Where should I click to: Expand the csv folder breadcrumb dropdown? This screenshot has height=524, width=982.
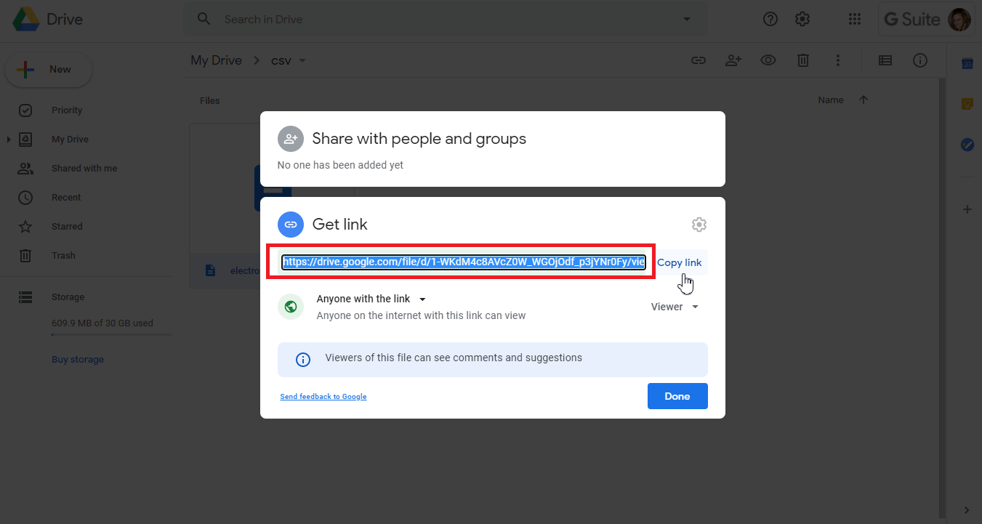(302, 60)
